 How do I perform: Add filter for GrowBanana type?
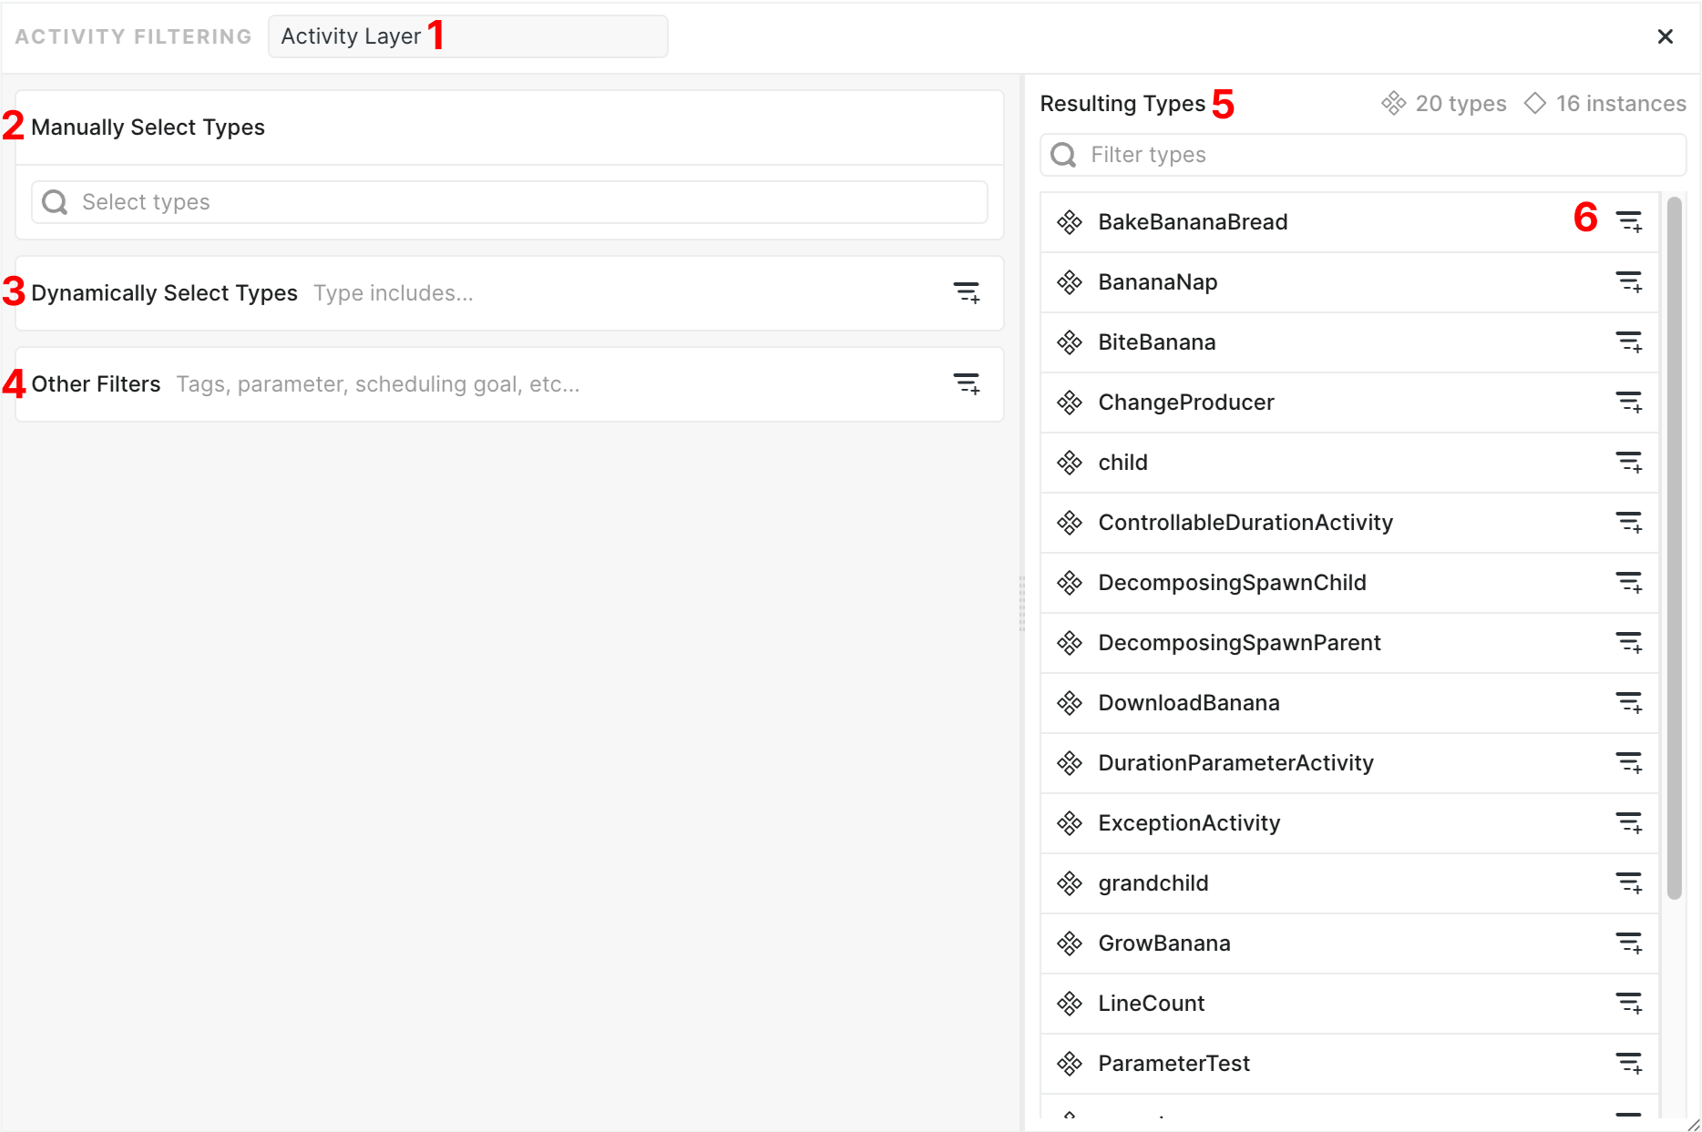1630,943
